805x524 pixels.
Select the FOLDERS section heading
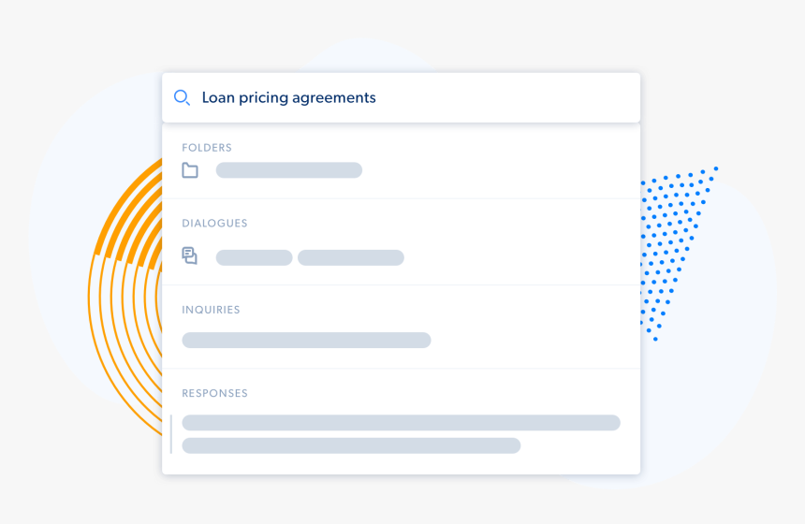[x=207, y=148]
